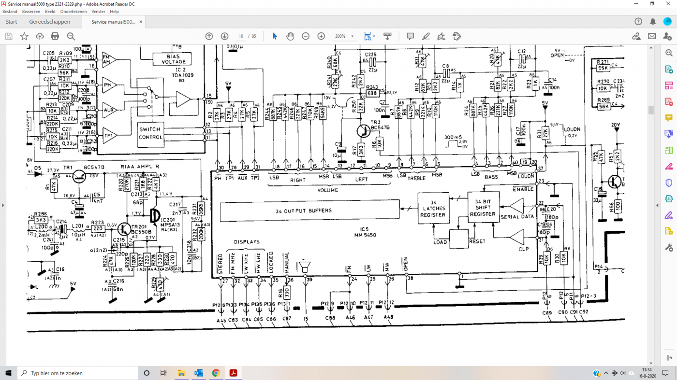Image resolution: width=677 pixels, height=380 pixels.
Task: Open Chrome from the taskbar
Action: 216,373
